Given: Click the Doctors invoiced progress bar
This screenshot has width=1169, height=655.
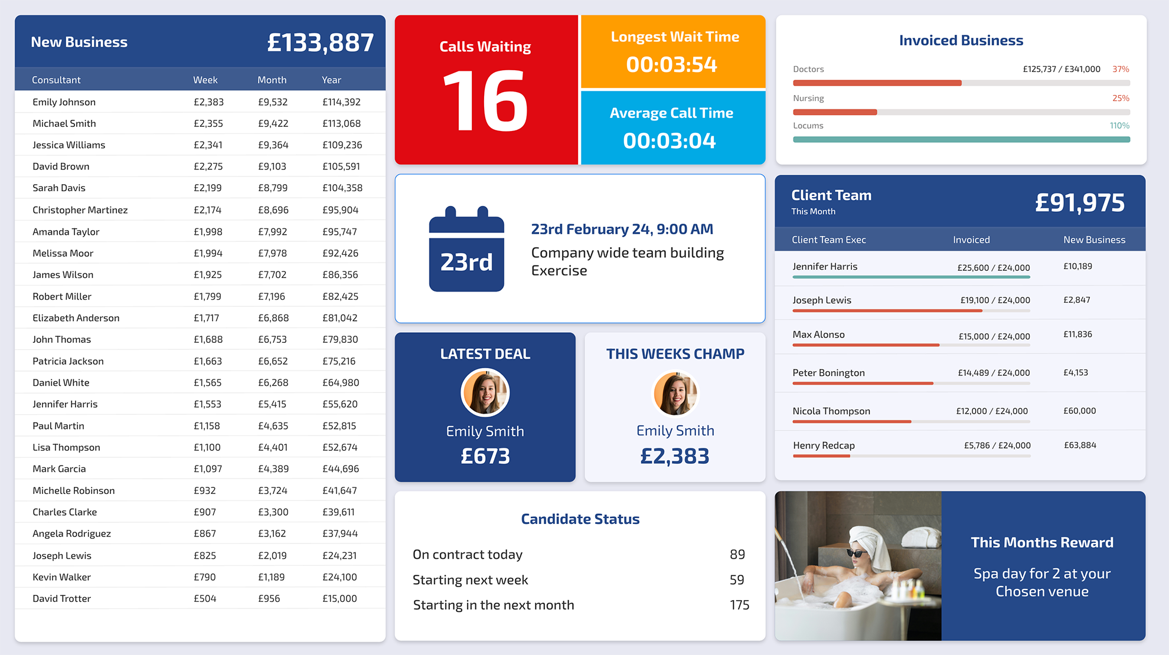Looking at the screenshot, I should click(x=961, y=83).
